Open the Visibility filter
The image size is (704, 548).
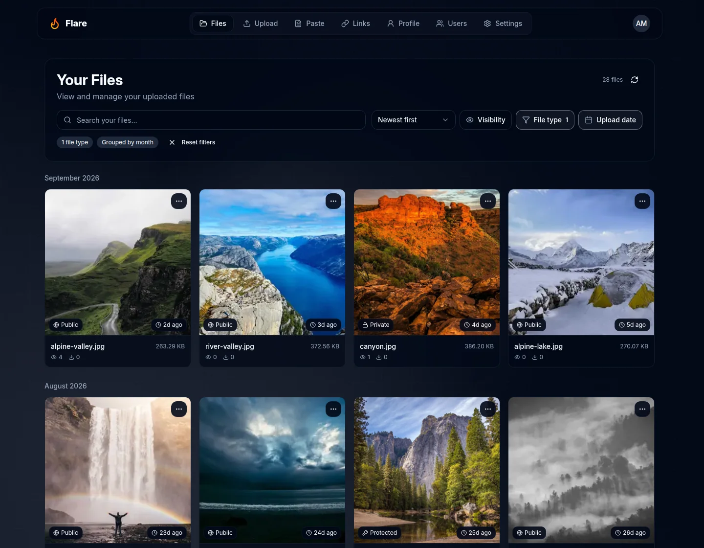[x=485, y=120]
